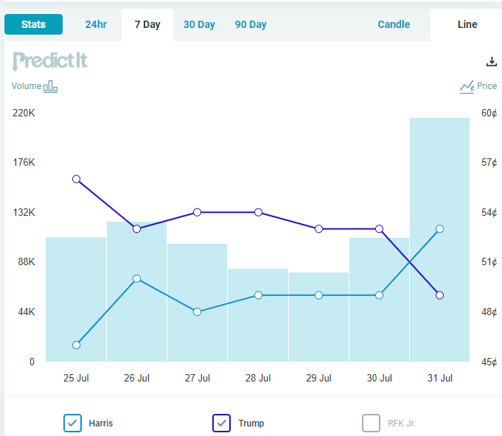Click the Volume bar chart icon
The image size is (502, 436).
click(x=50, y=87)
